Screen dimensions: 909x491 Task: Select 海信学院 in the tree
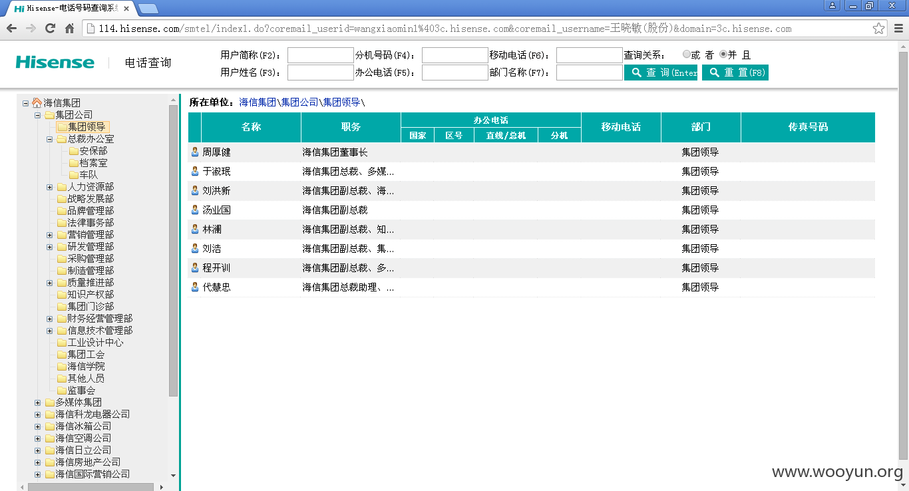pyautogui.click(x=86, y=367)
